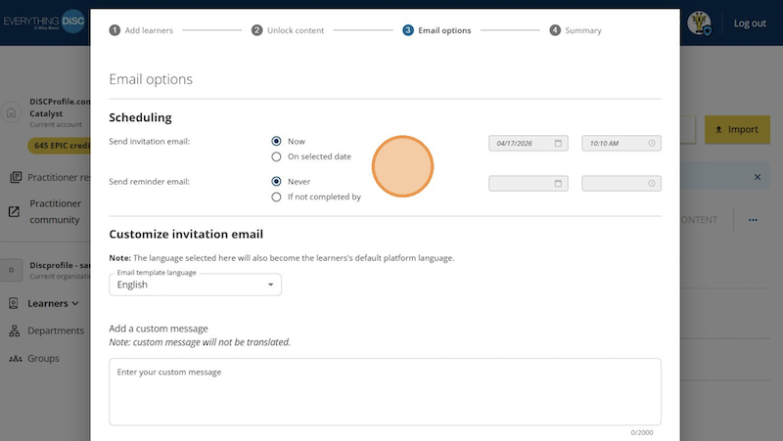Open clock icon in reminder time field
The image size is (783, 441).
(x=652, y=184)
